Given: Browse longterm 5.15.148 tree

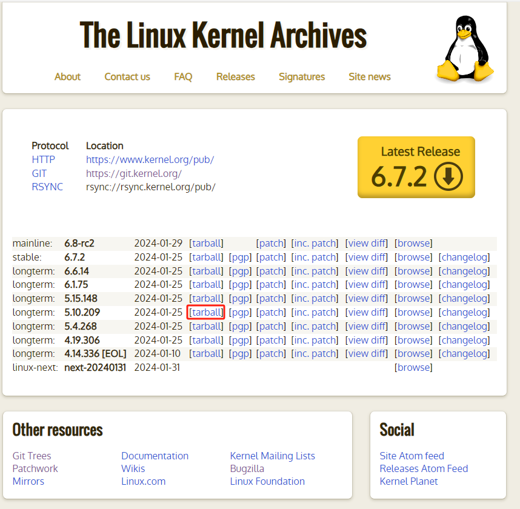Looking at the screenshot, I should [x=413, y=299].
